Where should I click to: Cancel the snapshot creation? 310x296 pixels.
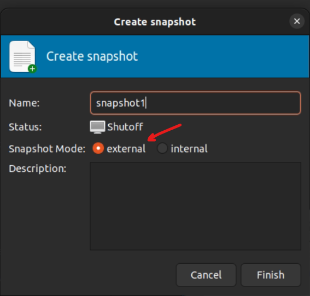pos(206,275)
